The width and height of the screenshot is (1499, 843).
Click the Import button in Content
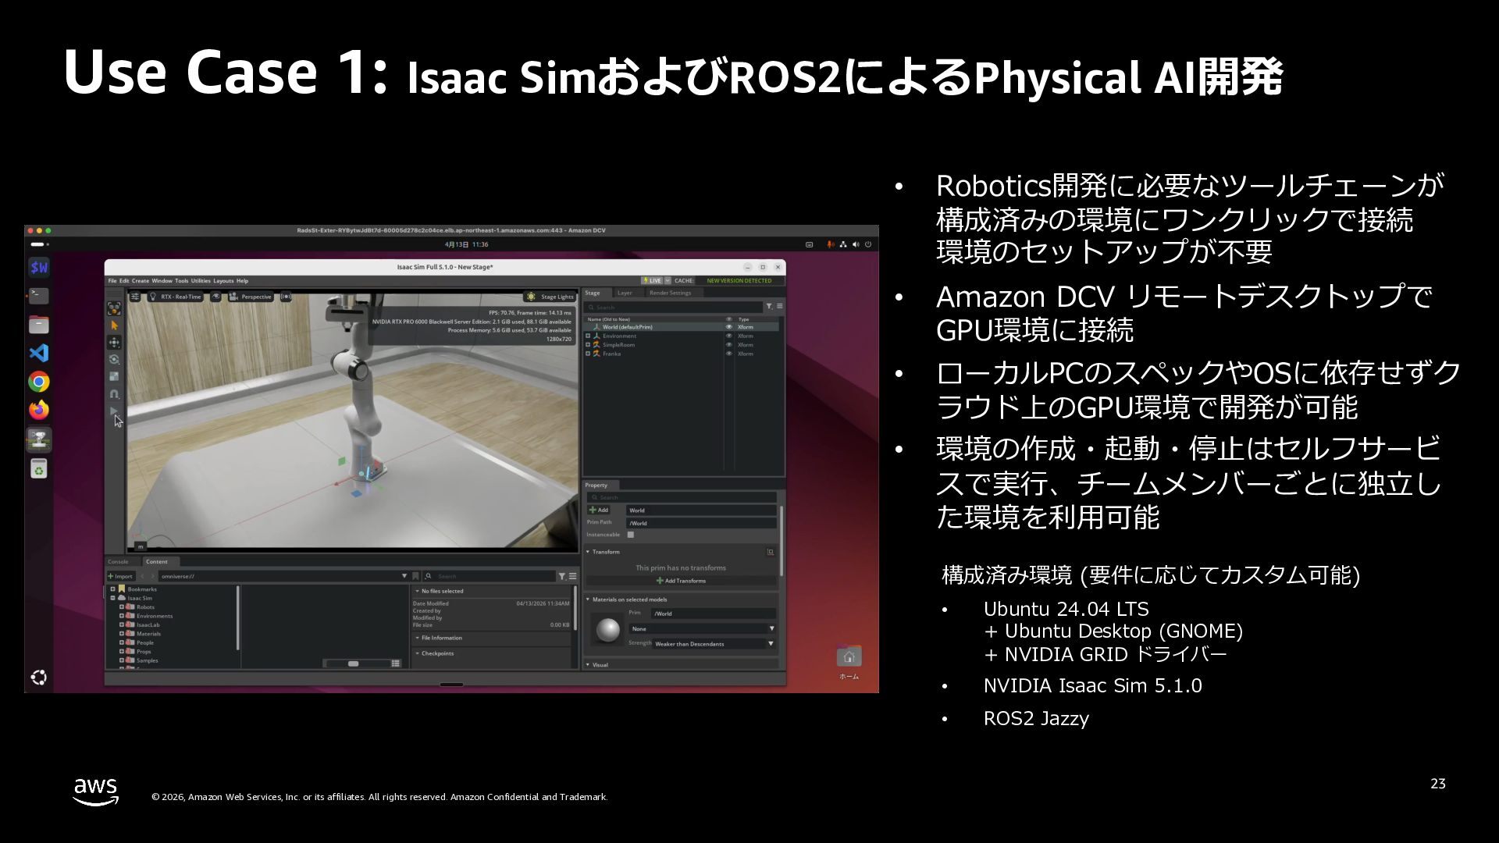pyautogui.click(x=120, y=576)
